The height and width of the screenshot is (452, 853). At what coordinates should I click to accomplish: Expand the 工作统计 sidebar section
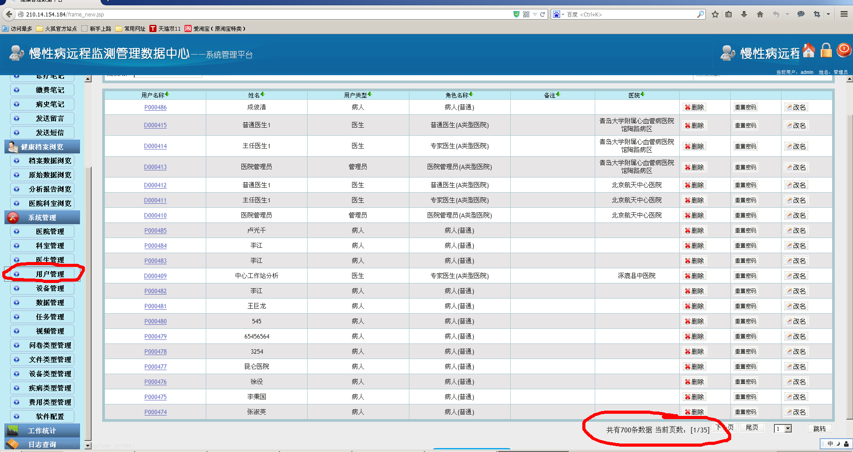42,431
